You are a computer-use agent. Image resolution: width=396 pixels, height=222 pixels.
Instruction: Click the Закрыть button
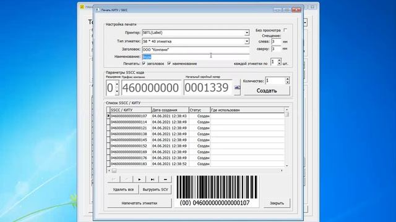point(277,203)
